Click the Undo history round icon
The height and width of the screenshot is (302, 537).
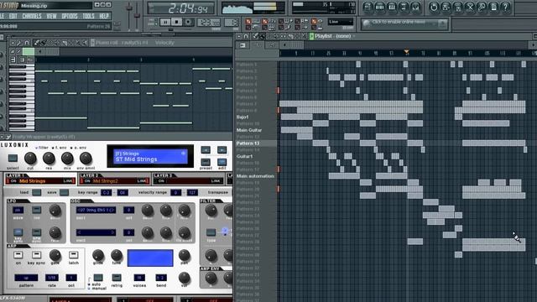[434, 7]
